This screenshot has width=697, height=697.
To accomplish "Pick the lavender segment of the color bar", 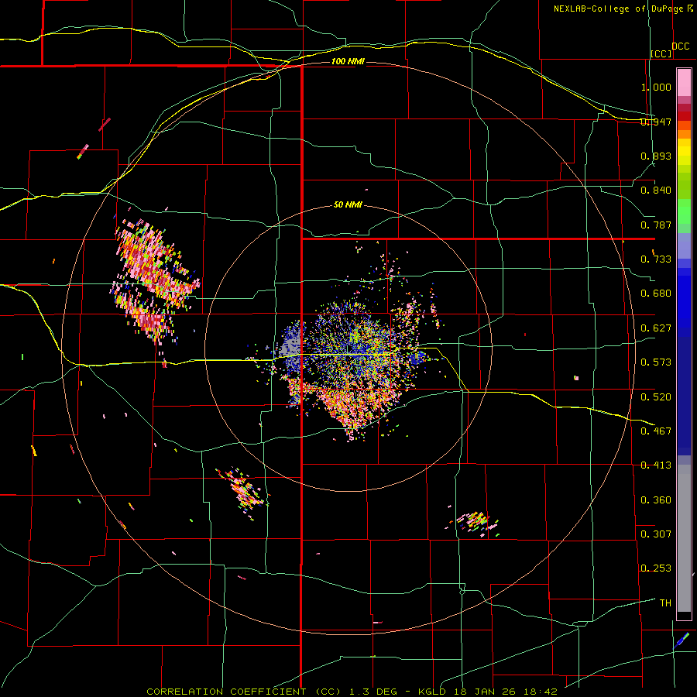I will [x=684, y=245].
